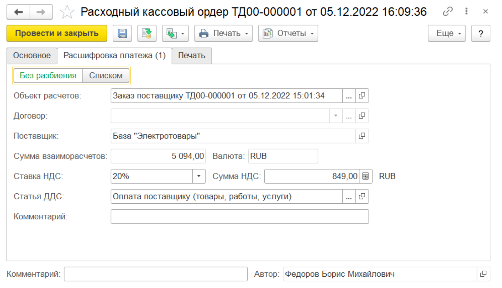Open the Печать dropdown menu in toolbar
The image size is (502, 288).
click(223, 33)
